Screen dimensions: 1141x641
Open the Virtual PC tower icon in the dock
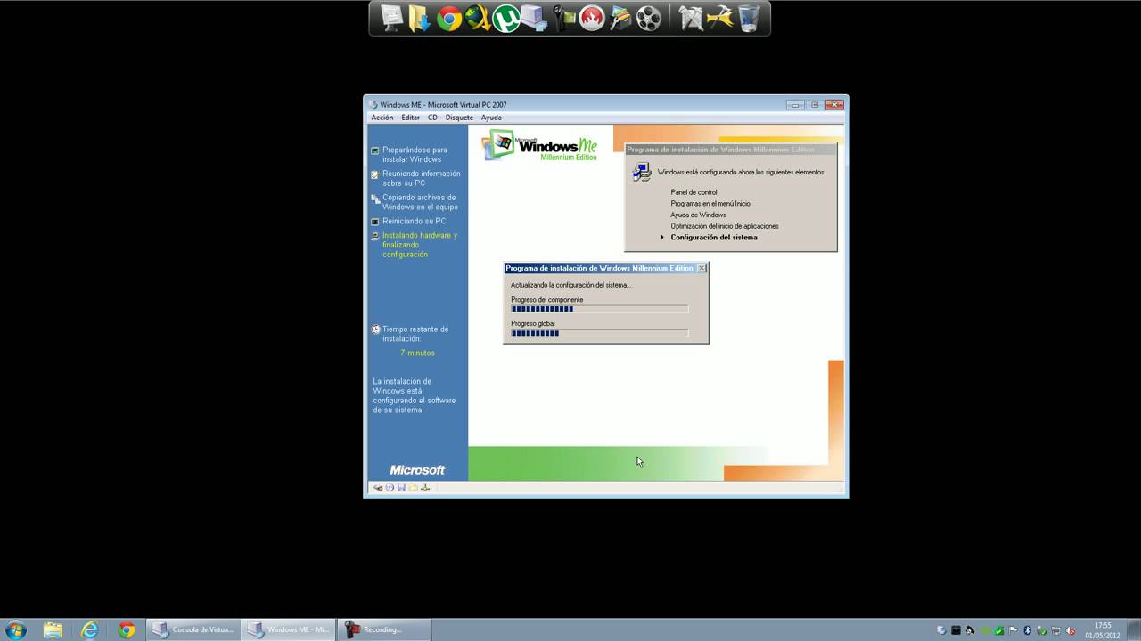(x=535, y=18)
